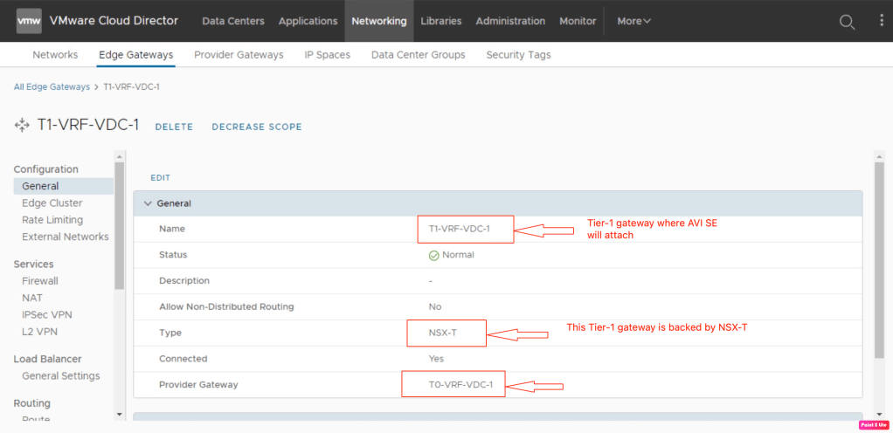The image size is (893, 433).
Task: Open the search magnifier icon
Action: pos(846,22)
